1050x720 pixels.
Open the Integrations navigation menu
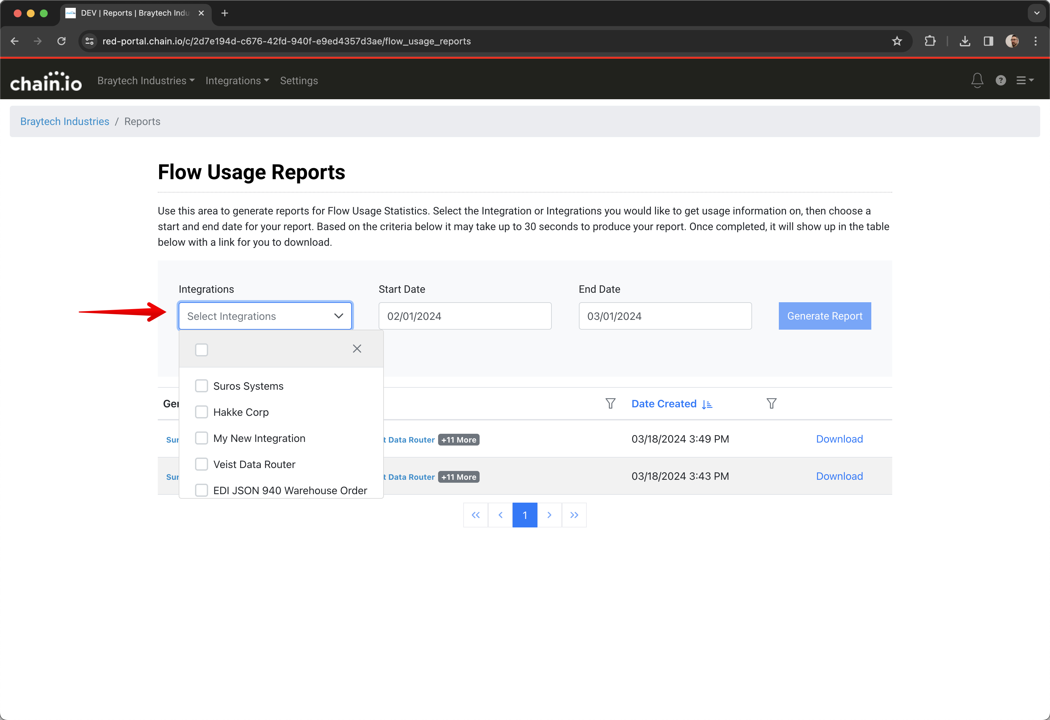[x=237, y=80]
